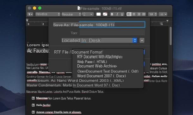This screenshot has height=115, width=193.
Task: Open the font size 12 combo box
Action: 88,14
